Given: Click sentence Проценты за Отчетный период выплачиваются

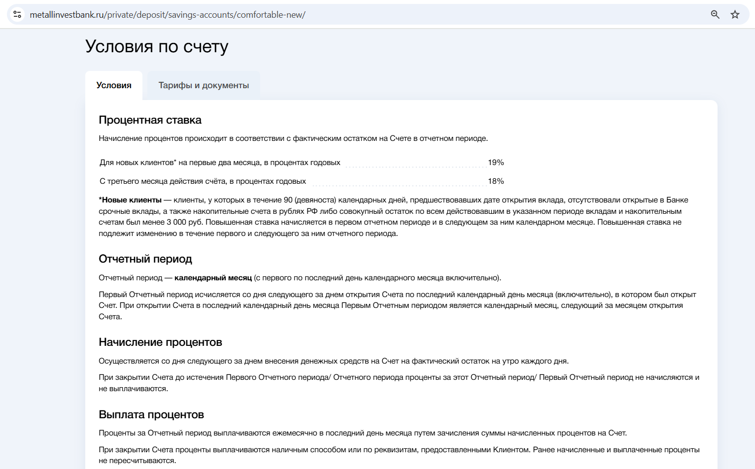Looking at the screenshot, I should [363, 433].
